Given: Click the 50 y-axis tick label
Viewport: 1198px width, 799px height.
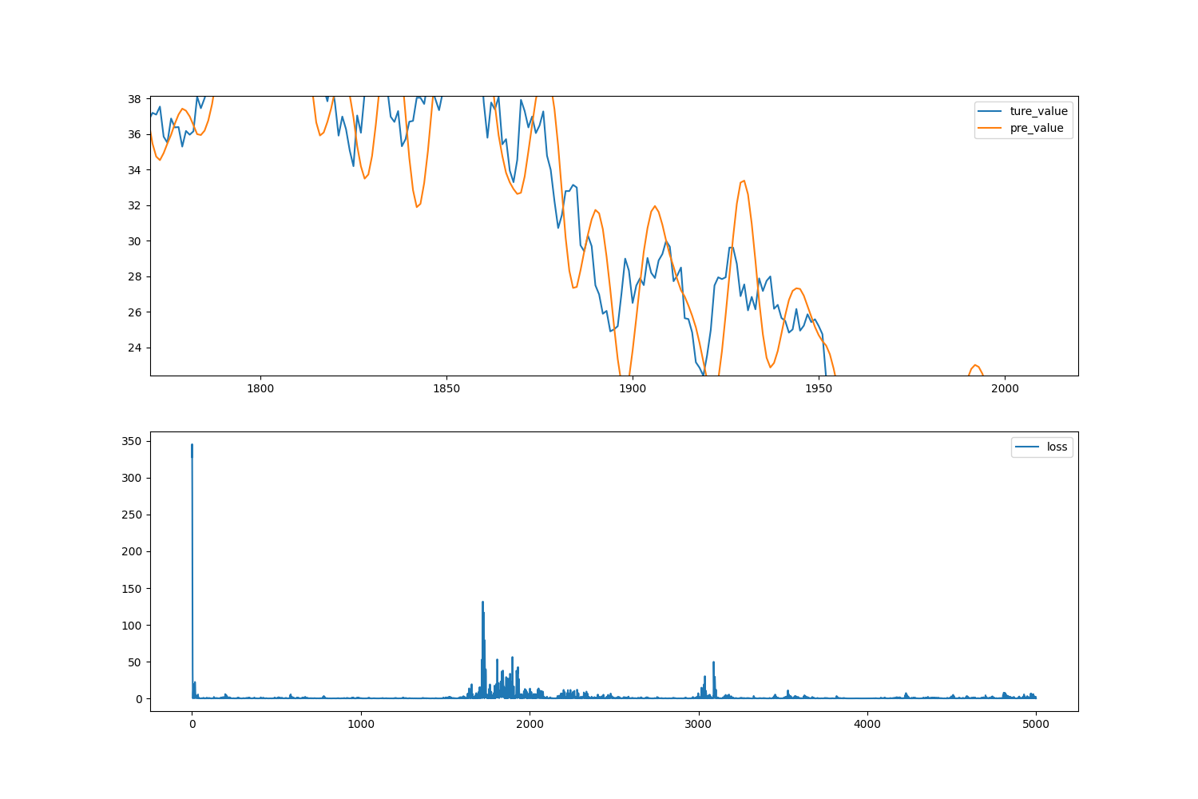Looking at the screenshot, I should [135, 662].
